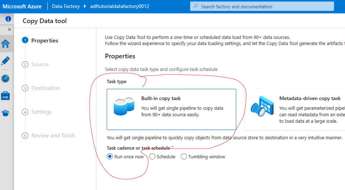Click the Microsoft Azure logo text
The image size is (345, 190).
coord(22,6)
